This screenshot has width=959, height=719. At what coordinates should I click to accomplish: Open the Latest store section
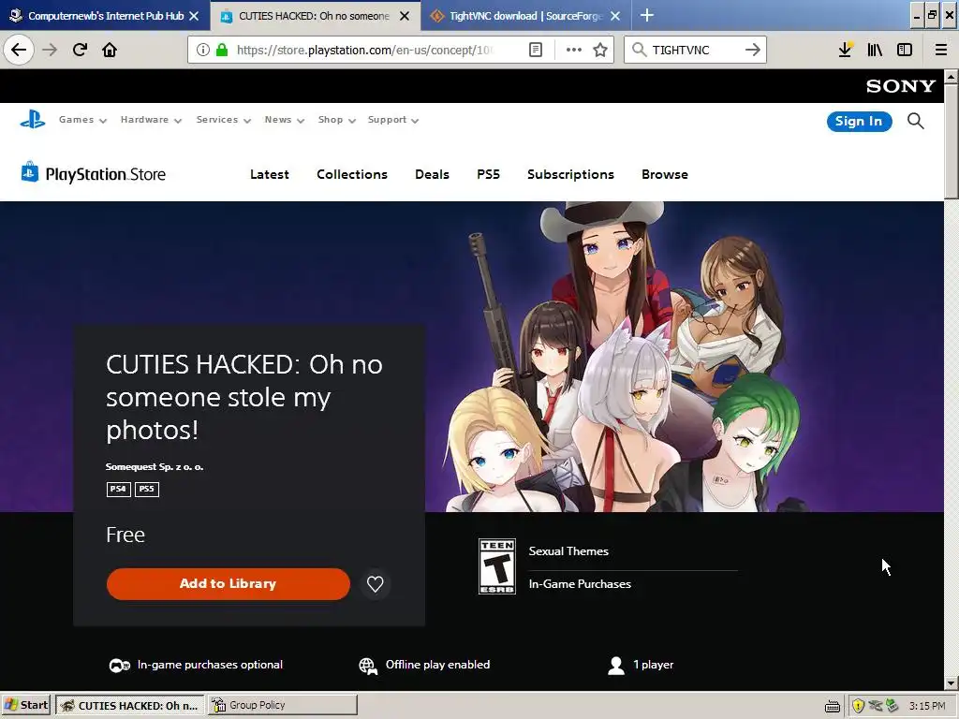[270, 174]
